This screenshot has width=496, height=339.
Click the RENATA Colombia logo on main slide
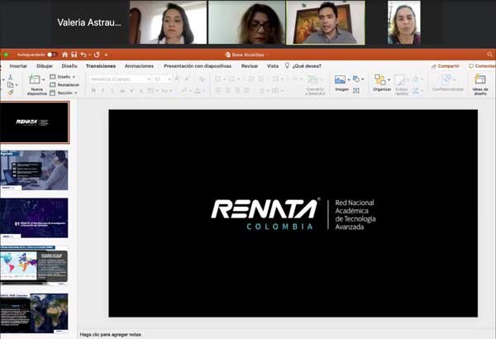(x=265, y=214)
